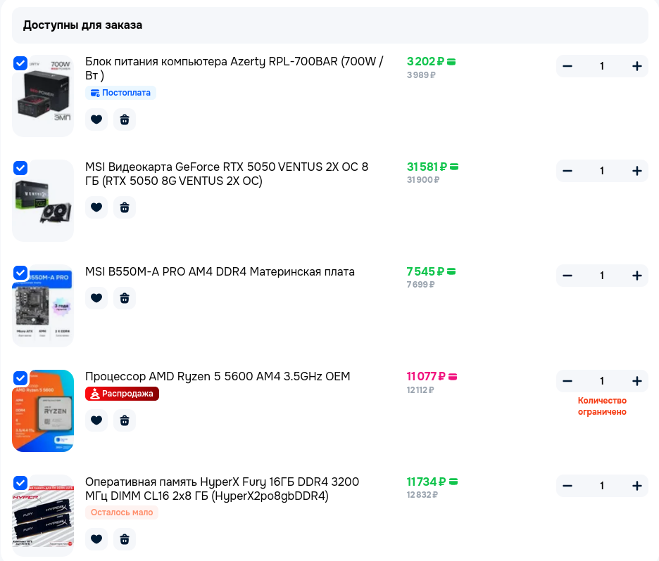Viewport: 659px width, 561px height.
Task: Decrease quantity of MSI RTX 5050 card
Action: pyautogui.click(x=567, y=171)
